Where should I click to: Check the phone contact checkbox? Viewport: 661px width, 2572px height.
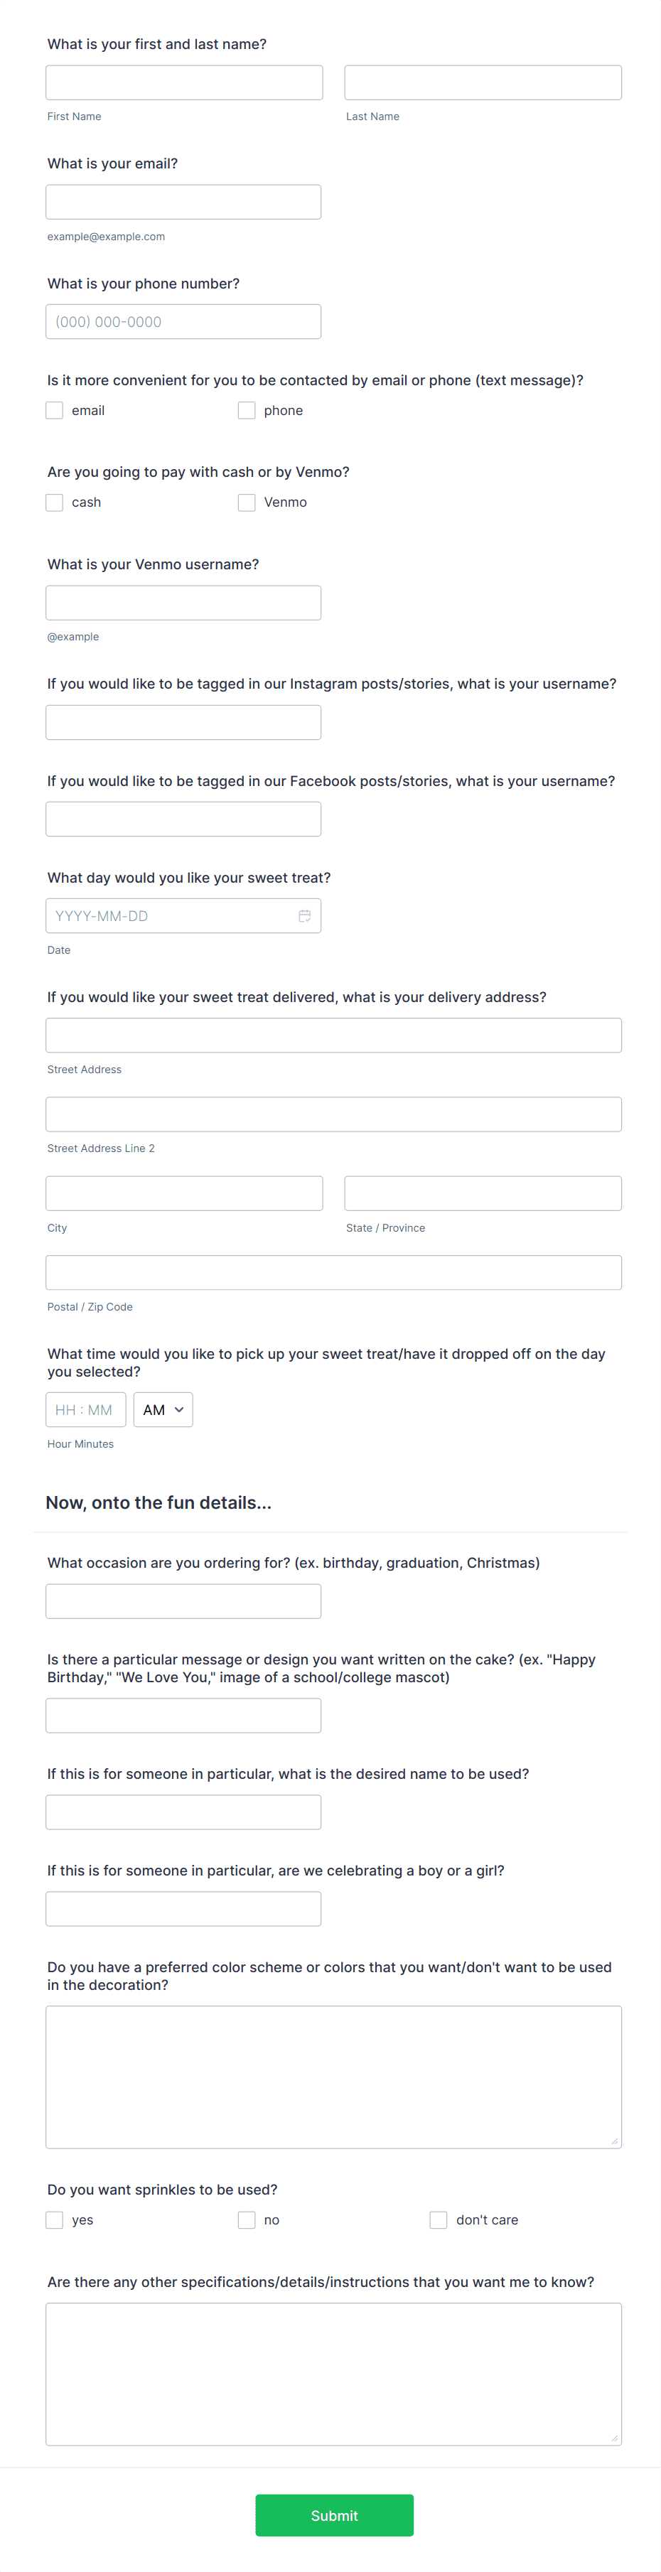coord(247,410)
